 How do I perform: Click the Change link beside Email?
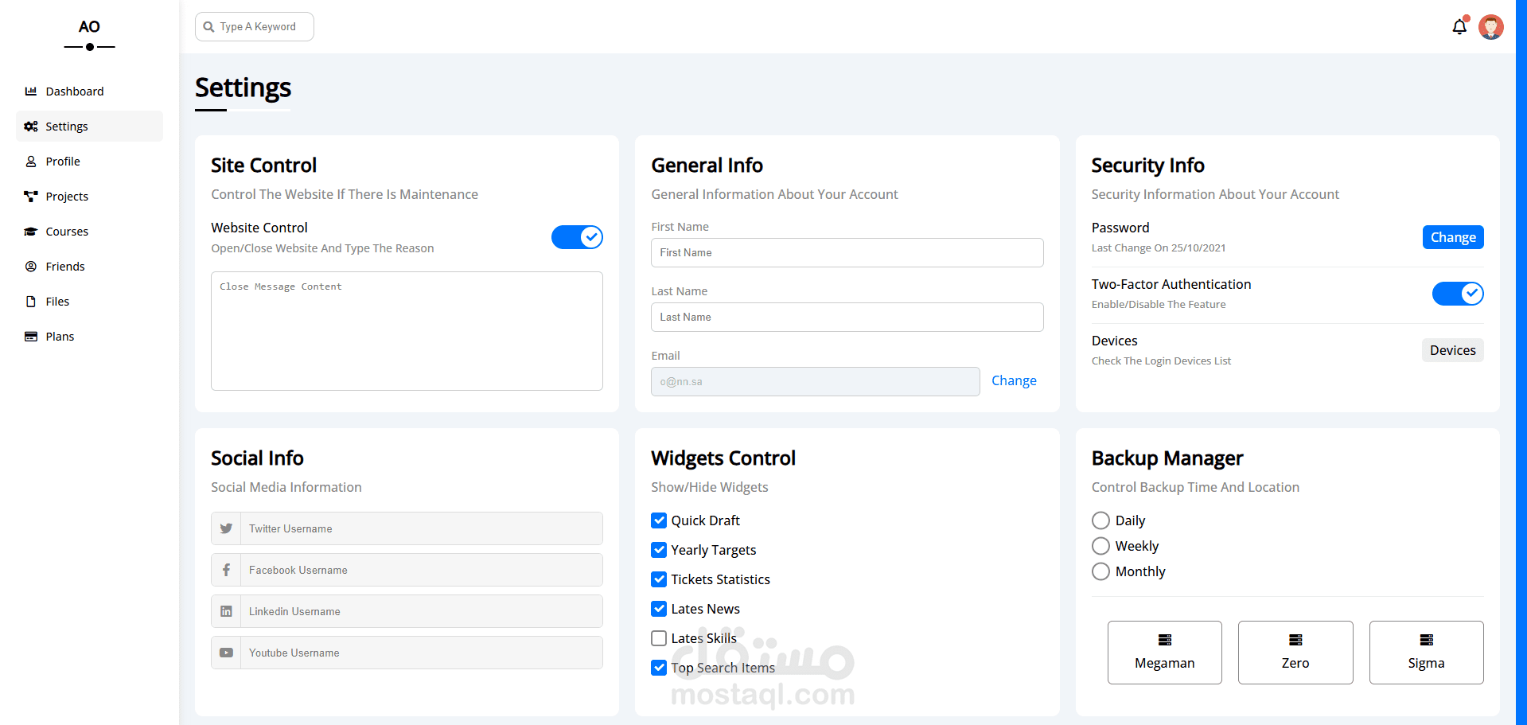tap(1014, 380)
